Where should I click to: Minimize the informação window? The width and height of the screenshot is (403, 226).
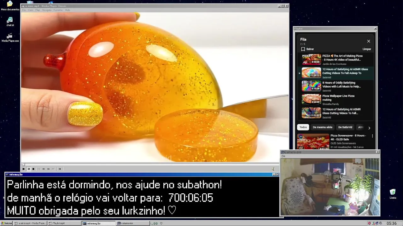(274, 175)
